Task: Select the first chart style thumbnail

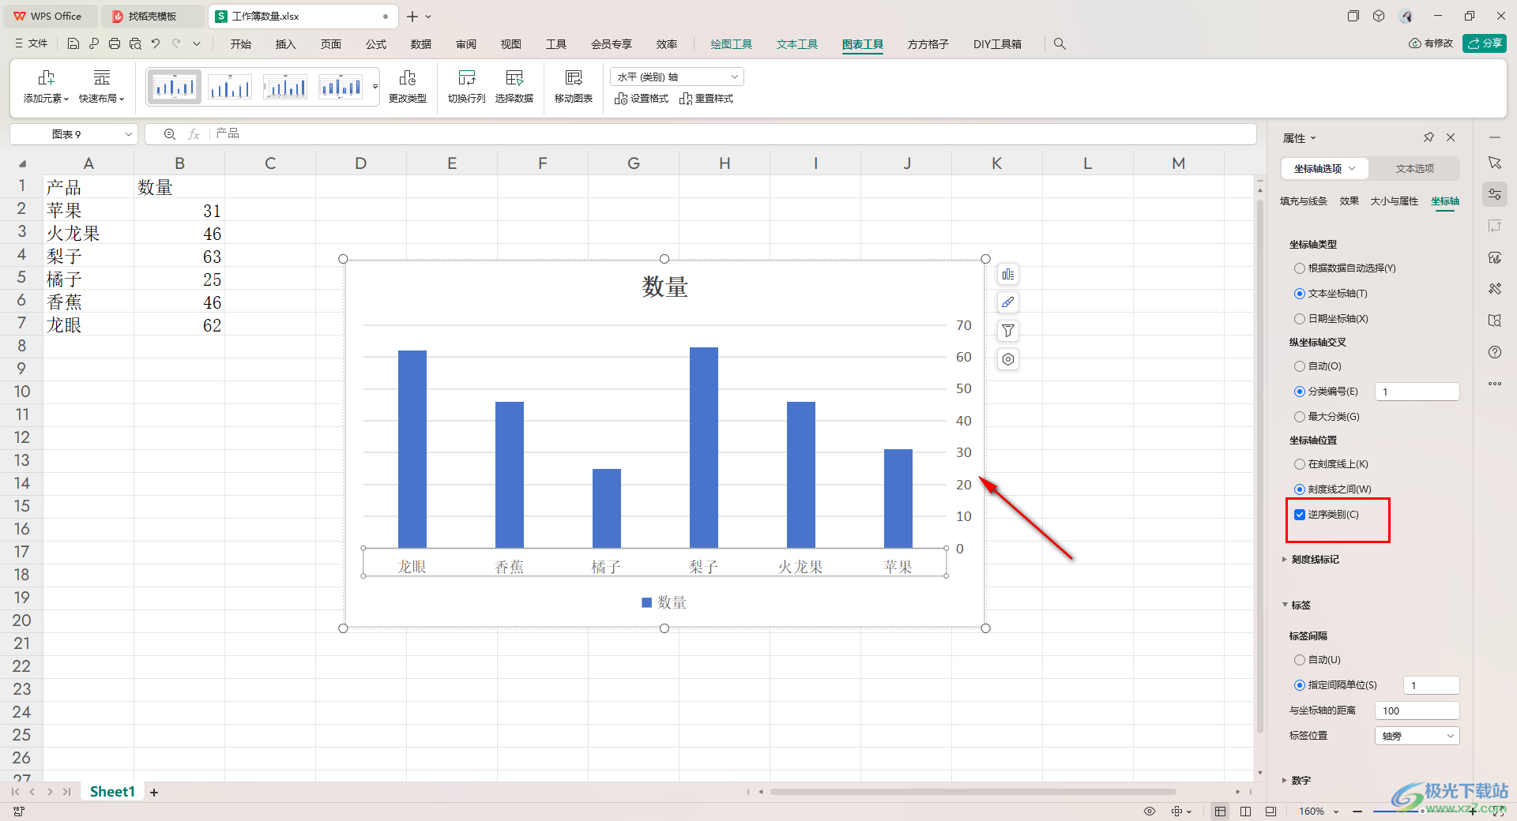Action: [174, 87]
